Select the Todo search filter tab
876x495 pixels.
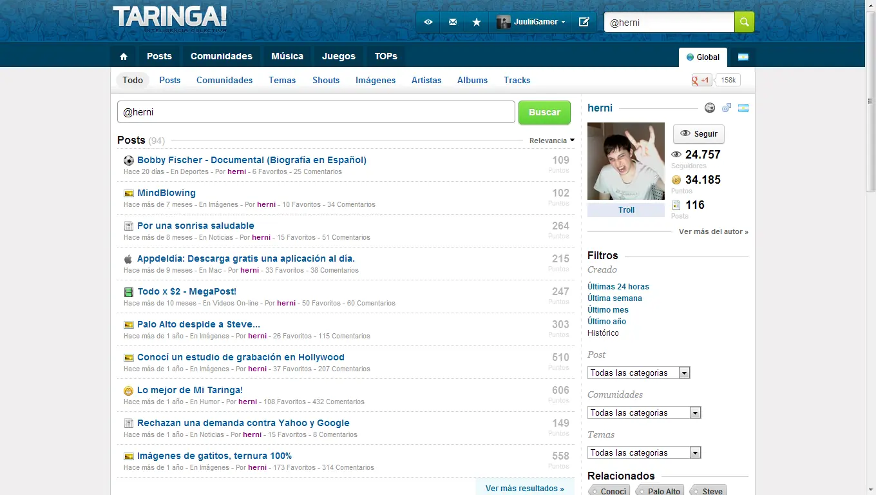pyautogui.click(x=133, y=80)
